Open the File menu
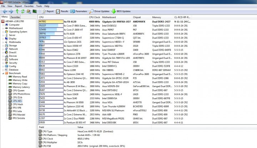The width and height of the screenshot is (257, 148). coord(3,6)
